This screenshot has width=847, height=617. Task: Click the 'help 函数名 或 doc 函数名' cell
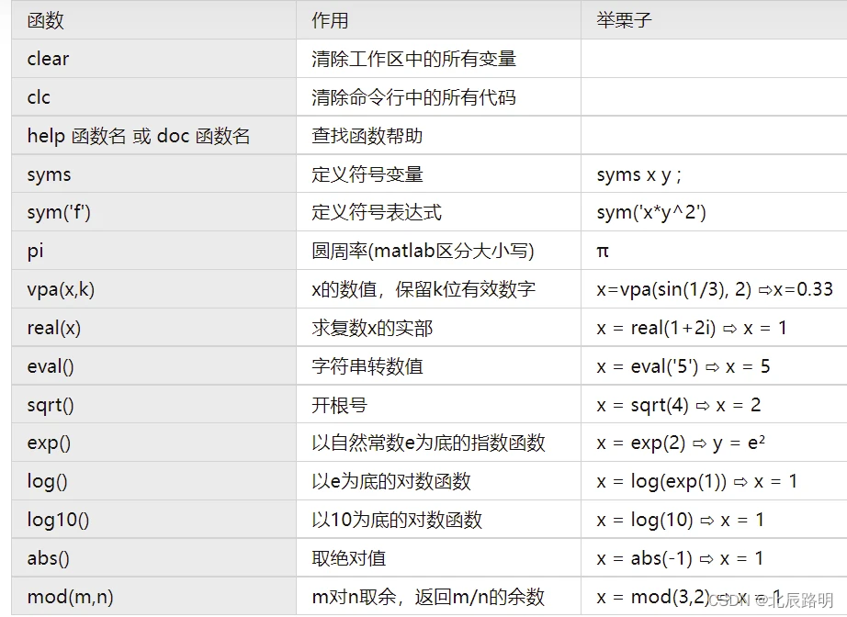(139, 136)
